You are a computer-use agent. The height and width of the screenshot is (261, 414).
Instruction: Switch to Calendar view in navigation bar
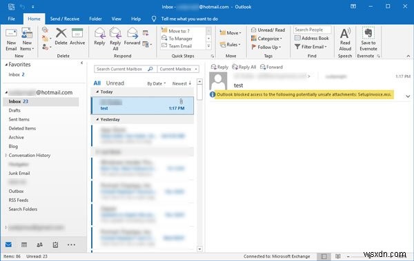[24, 245]
